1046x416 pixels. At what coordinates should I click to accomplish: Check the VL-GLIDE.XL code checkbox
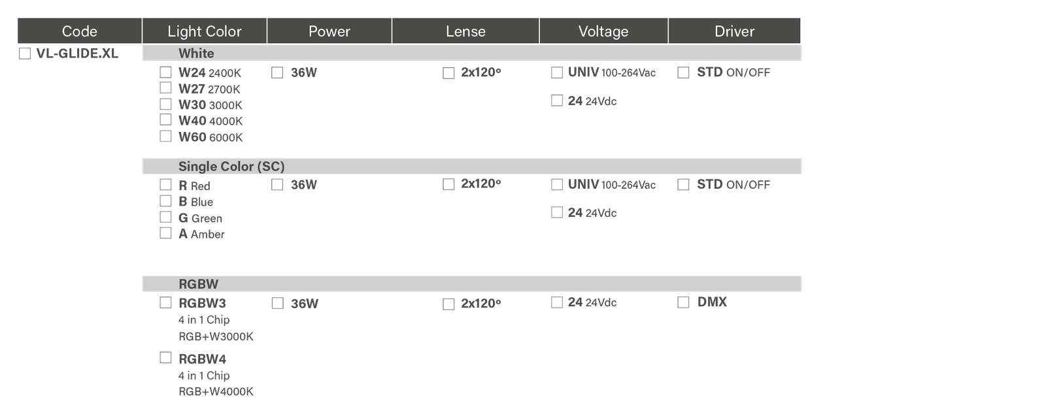25,54
